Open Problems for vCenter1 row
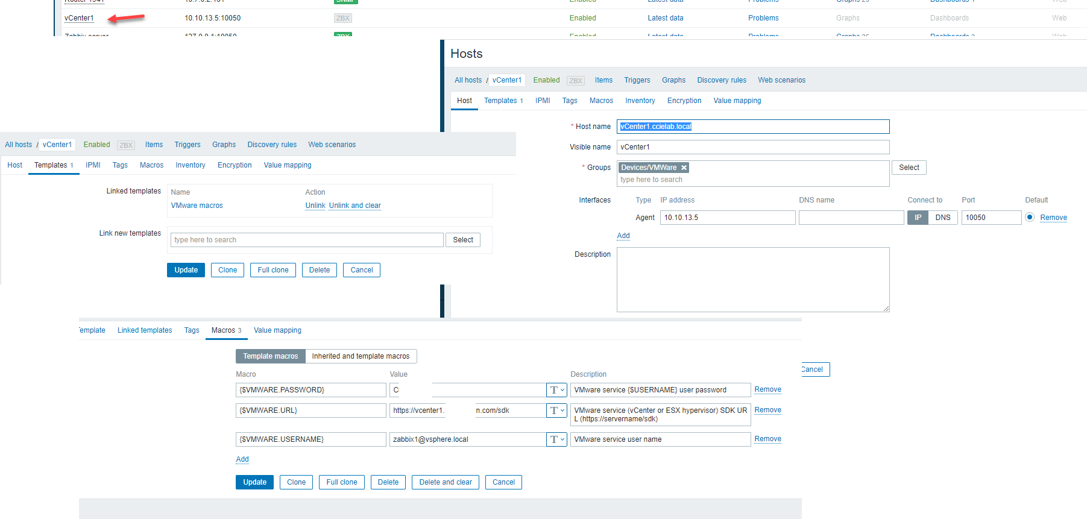The height and width of the screenshot is (519, 1087). pyautogui.click(x=763, y=18)
